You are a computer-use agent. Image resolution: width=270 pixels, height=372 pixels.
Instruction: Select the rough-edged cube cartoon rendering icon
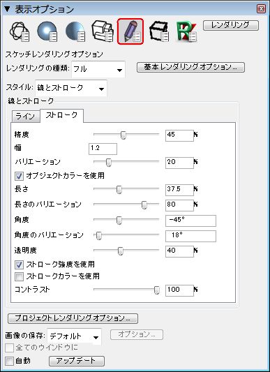(159, 31)
